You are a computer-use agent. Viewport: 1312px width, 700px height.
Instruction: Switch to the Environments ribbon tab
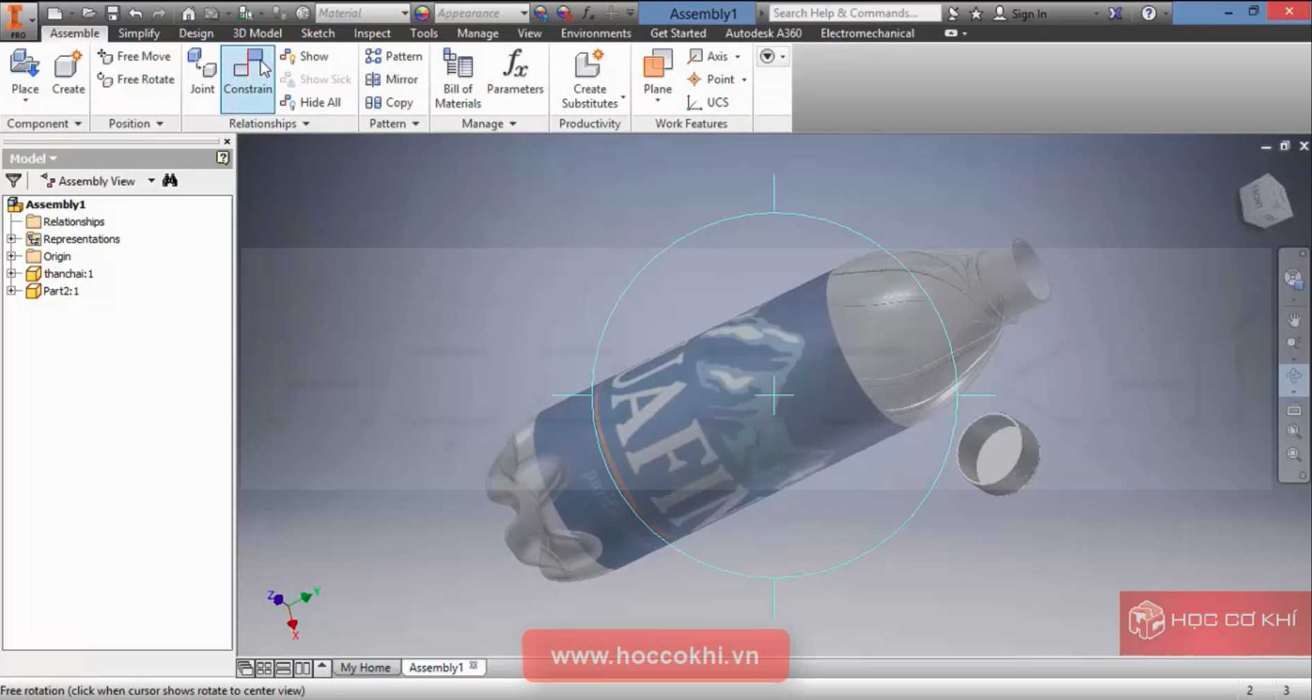tap(596, 33)
